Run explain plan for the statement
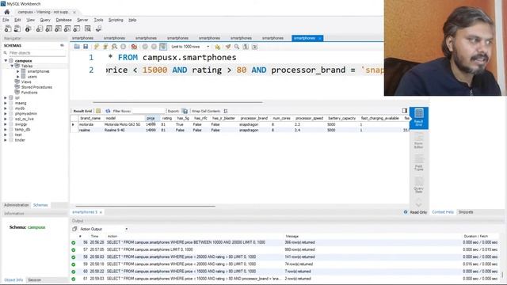The image size is (507, 285). pos(114,47)
